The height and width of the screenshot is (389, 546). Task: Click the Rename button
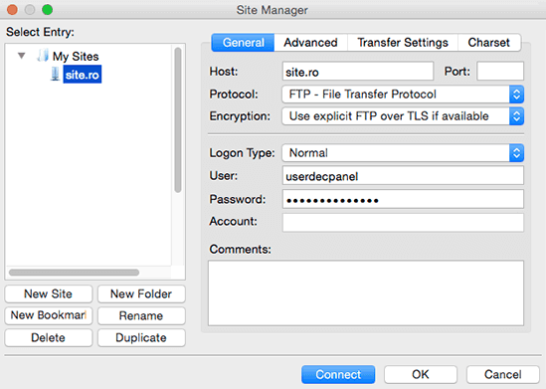pos(141,315)
